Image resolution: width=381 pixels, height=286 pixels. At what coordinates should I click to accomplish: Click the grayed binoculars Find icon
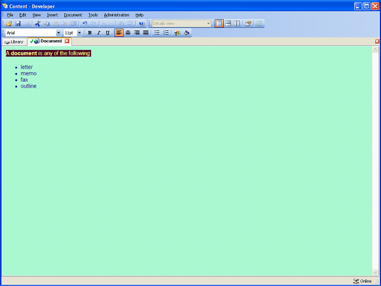click(121, 24)
